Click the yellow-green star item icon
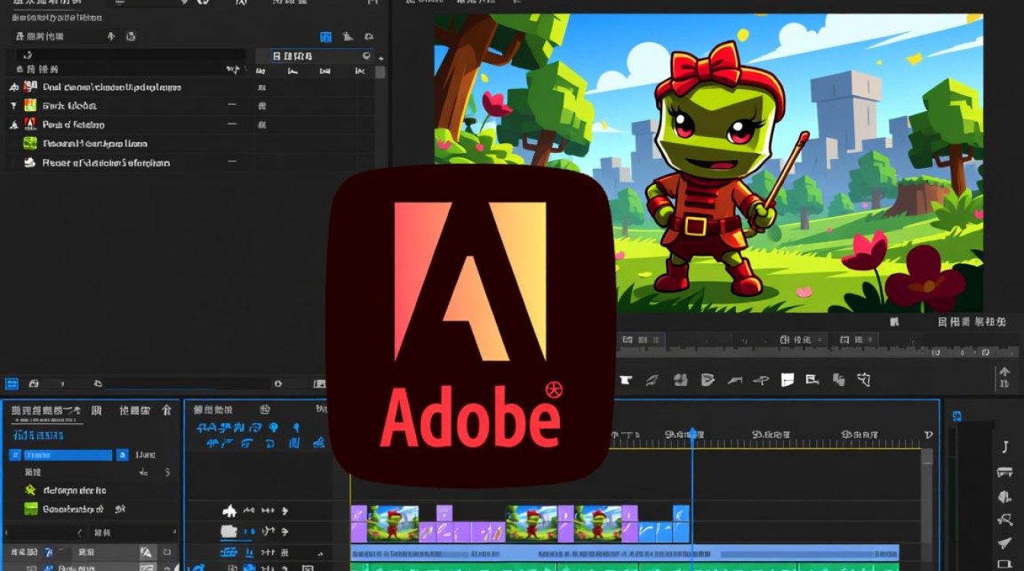 [x=30, y=490]
